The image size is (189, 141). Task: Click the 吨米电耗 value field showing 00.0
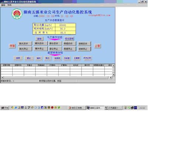click(x=65, y=29)
